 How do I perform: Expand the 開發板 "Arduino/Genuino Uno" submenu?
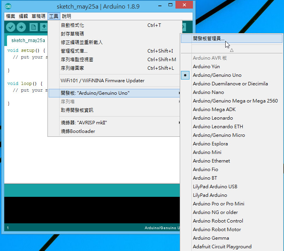tap(114, 93)
